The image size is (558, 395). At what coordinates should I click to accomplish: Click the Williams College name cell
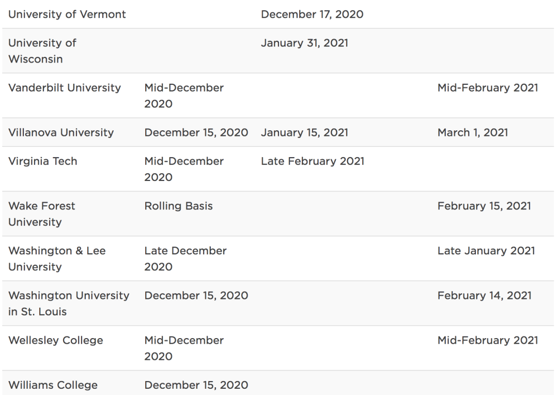point(53,385)
